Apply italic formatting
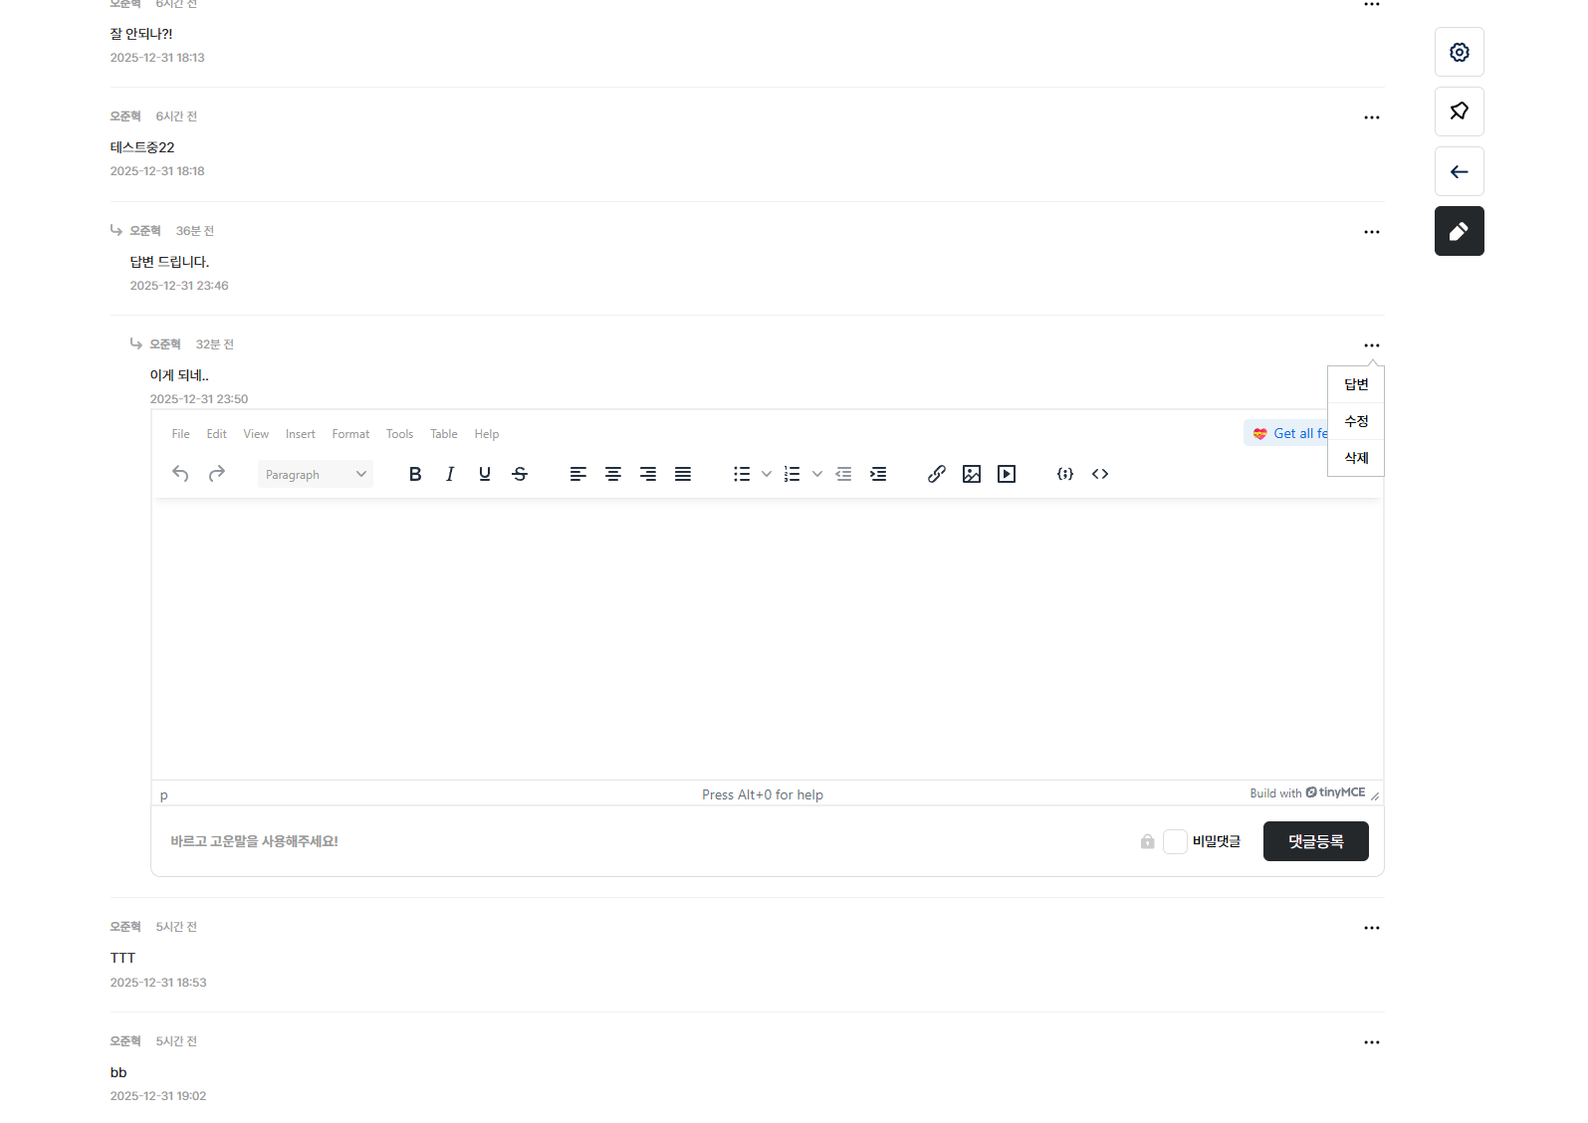Viewport: 1588px width, 1123px height. (450, 474)
